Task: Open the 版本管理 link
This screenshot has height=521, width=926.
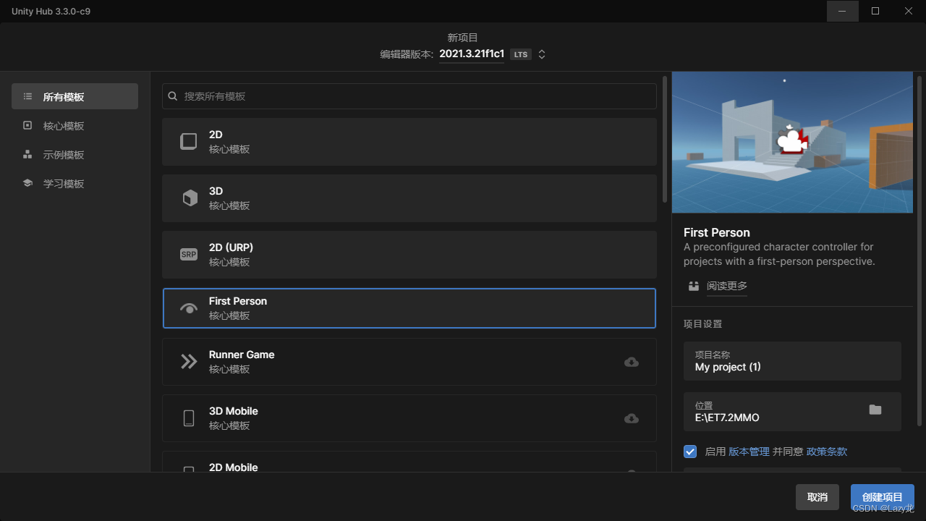Action: pos(749,452)
